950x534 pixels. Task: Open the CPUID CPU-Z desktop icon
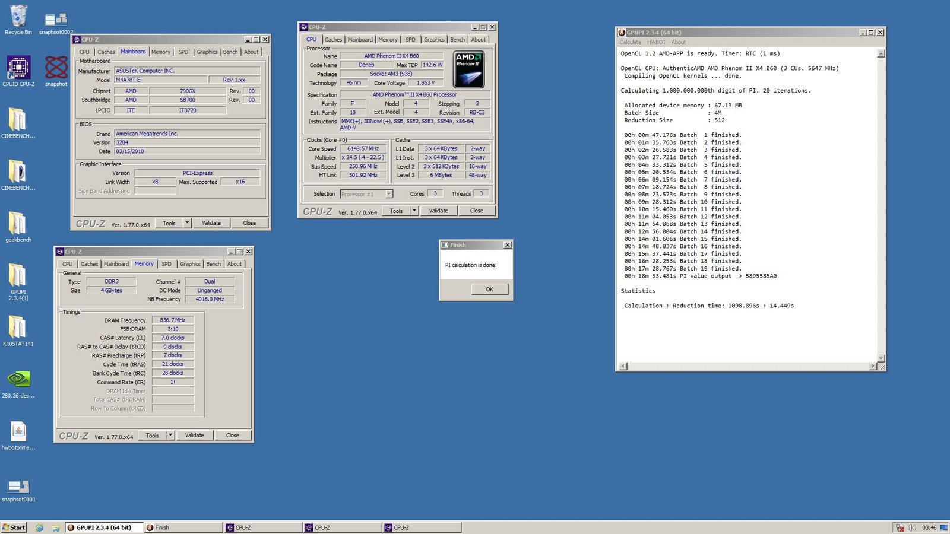click(x=18, y=68)
